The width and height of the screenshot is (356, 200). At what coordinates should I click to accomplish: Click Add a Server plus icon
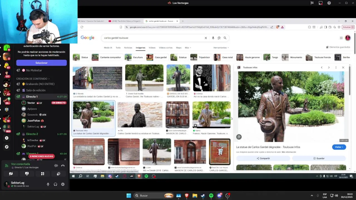(x=7, y=138)
